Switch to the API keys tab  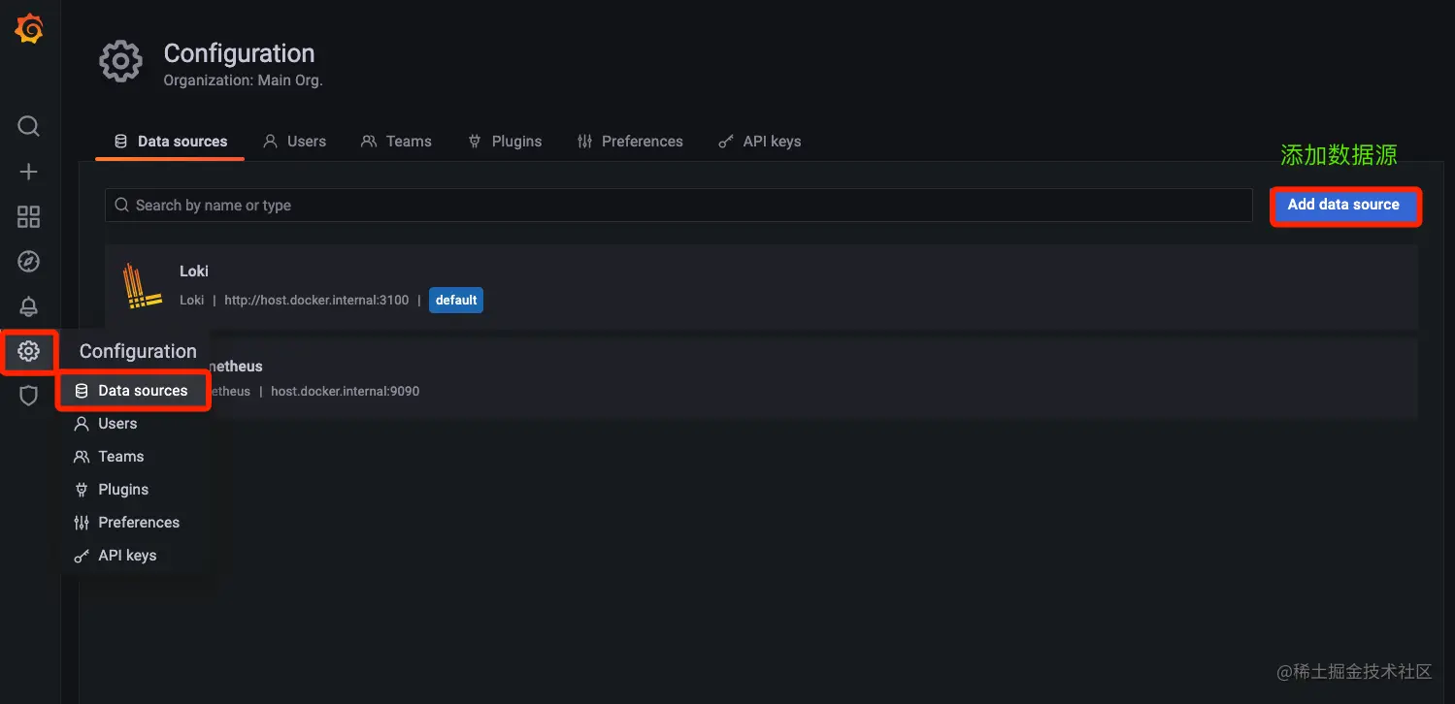tap(760, 142)
